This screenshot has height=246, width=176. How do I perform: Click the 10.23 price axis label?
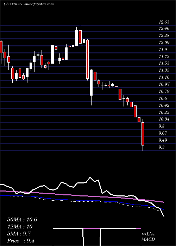(164, 112)
